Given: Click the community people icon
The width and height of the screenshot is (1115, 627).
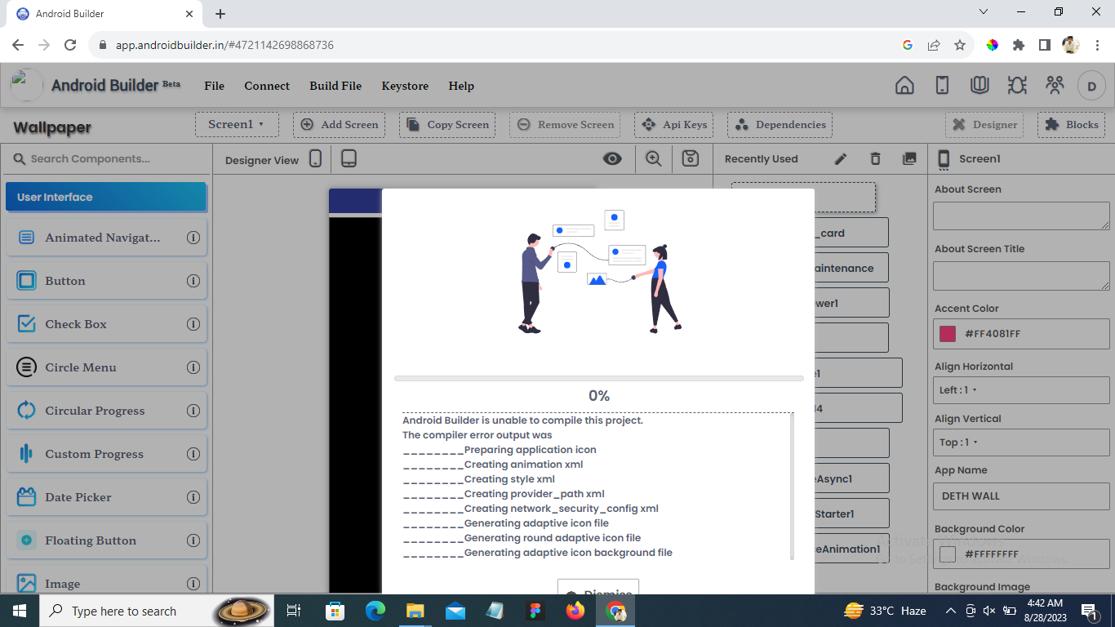Looking at the screenshot, I should (x=1055, y=86).
